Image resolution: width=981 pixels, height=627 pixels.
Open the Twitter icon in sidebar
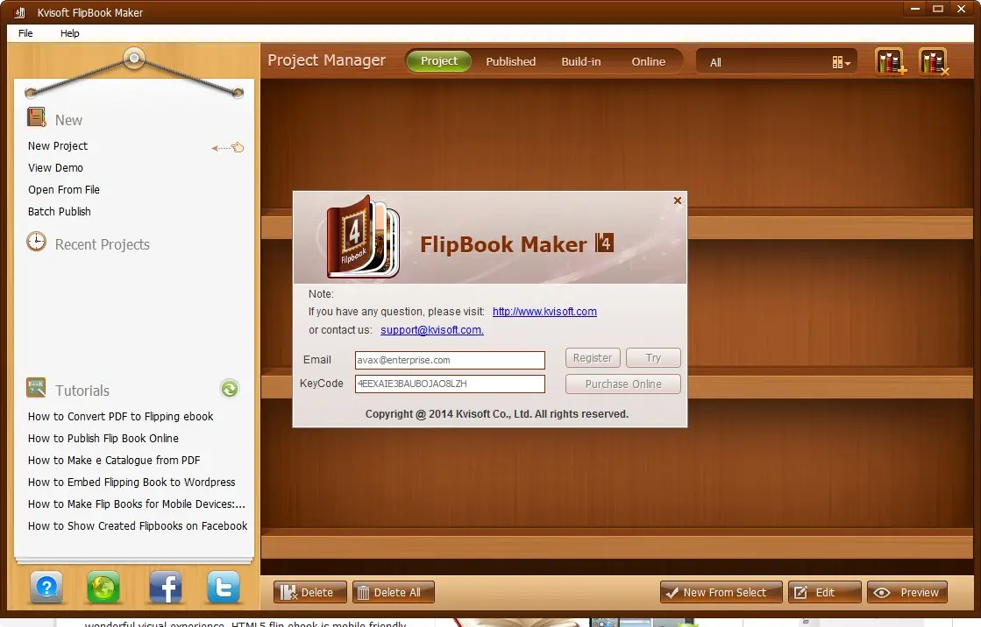[224, 588]
